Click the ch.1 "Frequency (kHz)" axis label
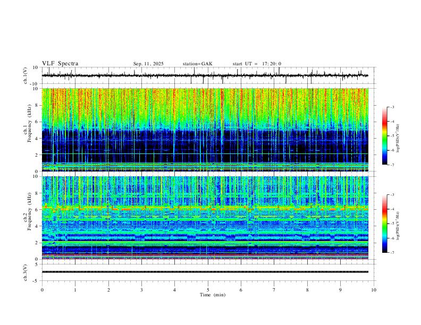421x325 pixels. (29, 123)
